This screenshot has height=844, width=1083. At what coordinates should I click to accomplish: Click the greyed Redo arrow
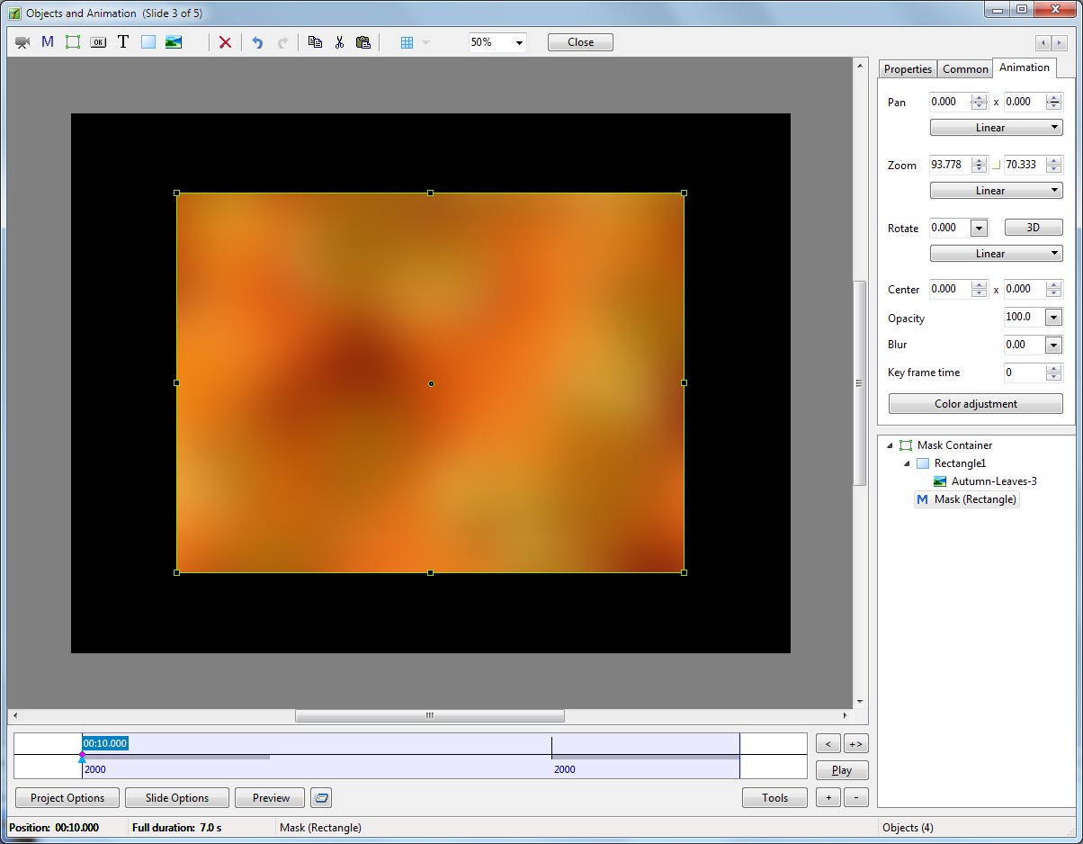tap(282, 42)
